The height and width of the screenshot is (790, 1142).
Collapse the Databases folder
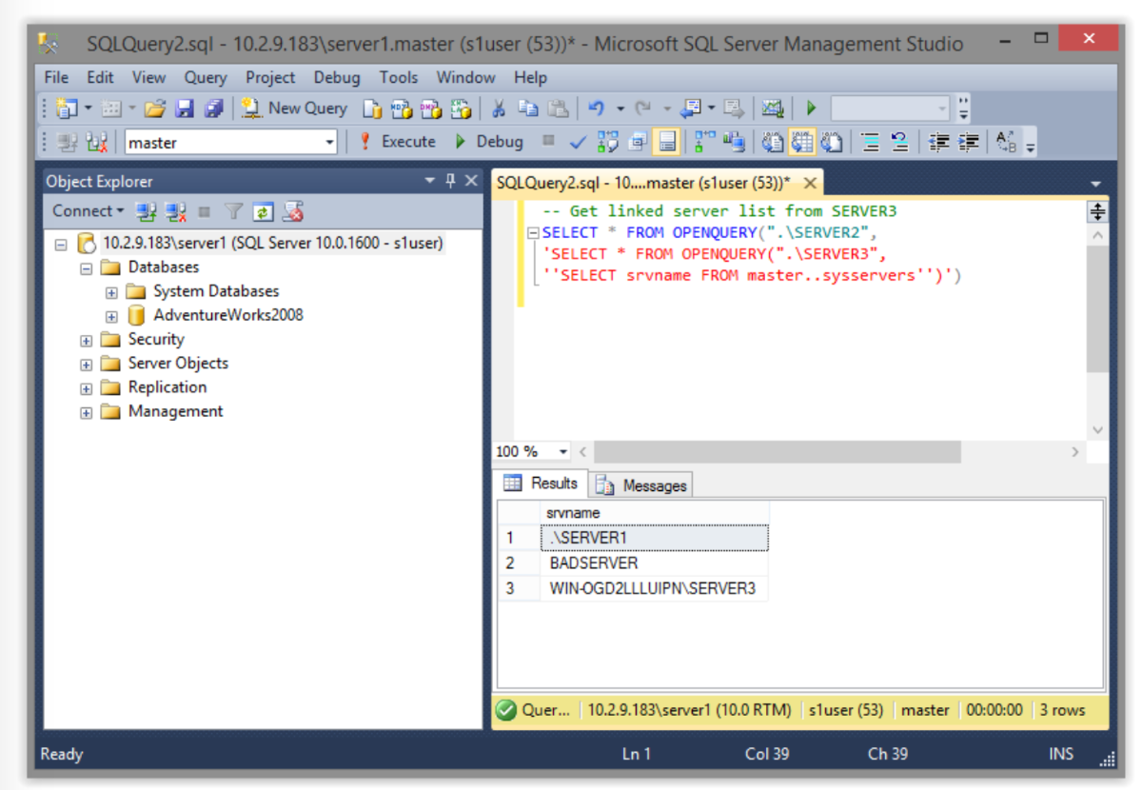point(86,267)
